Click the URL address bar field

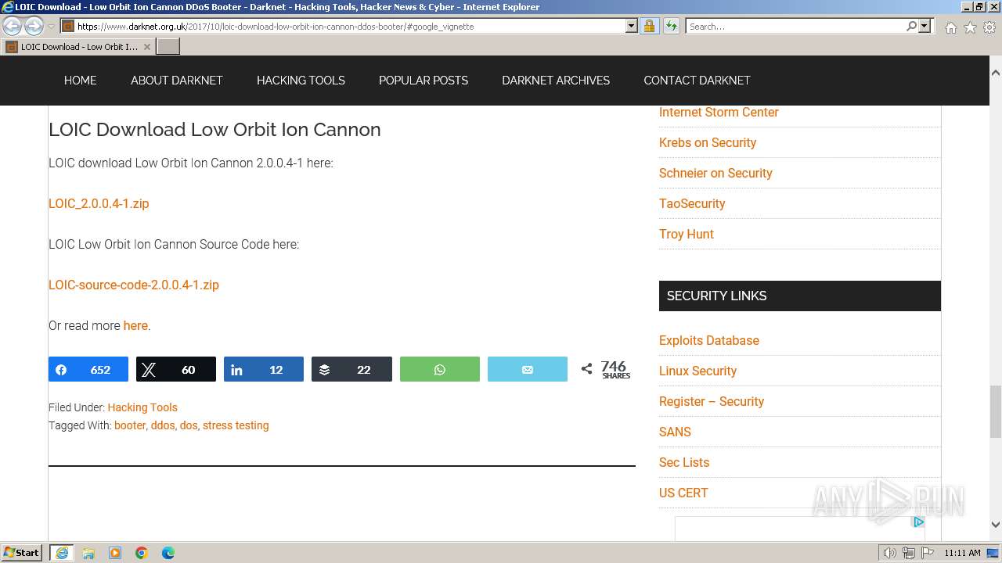tap(348, 26)
